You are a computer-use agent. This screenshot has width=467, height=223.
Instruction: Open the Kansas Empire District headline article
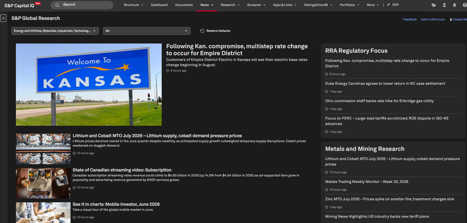coord(237,50)
